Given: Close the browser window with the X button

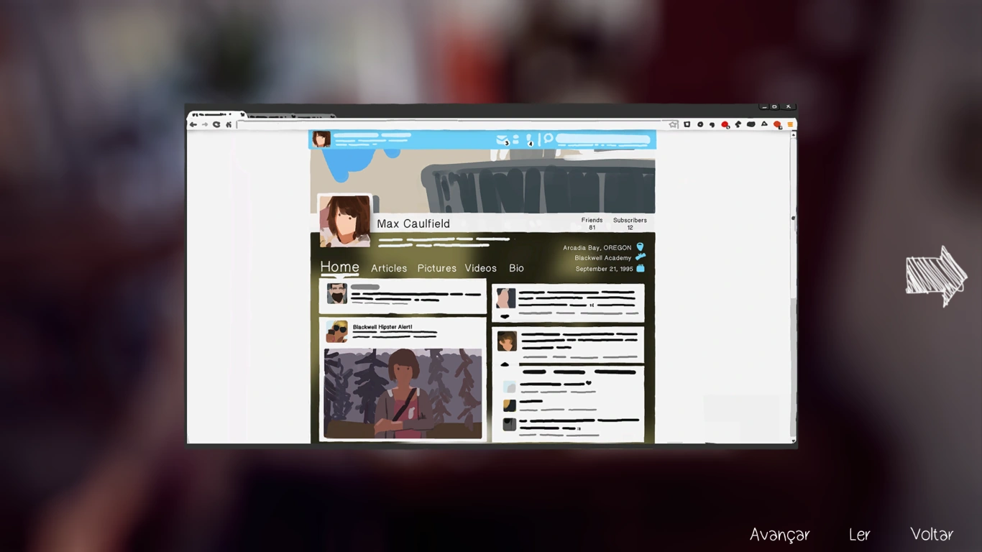Looking at the screenshot, I should (x=788, y=107).
